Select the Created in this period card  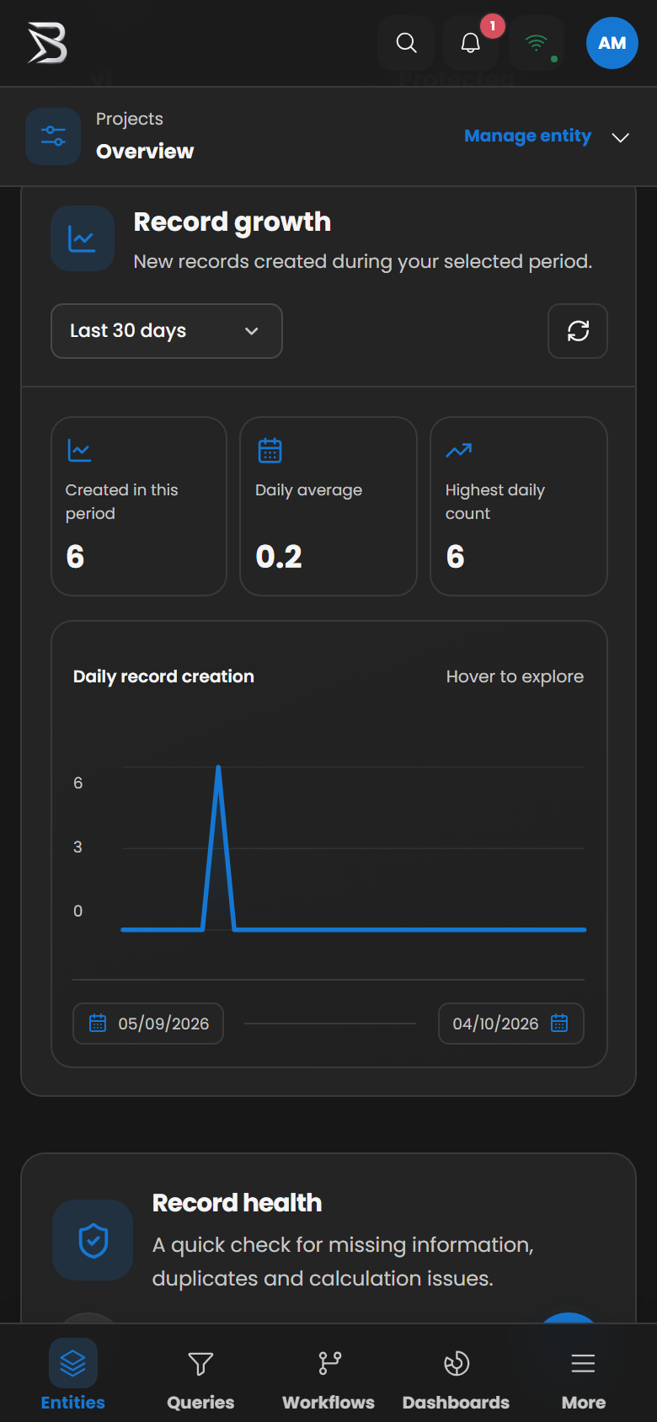(x=139, y=506)
